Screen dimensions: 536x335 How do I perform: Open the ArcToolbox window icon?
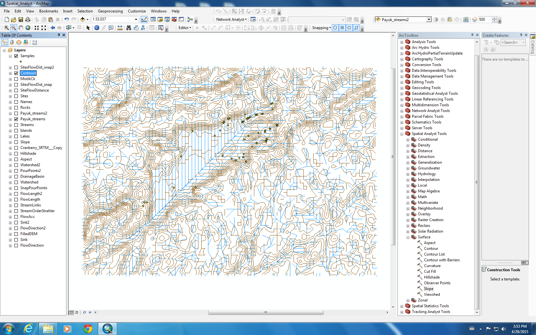coord(174,19)
